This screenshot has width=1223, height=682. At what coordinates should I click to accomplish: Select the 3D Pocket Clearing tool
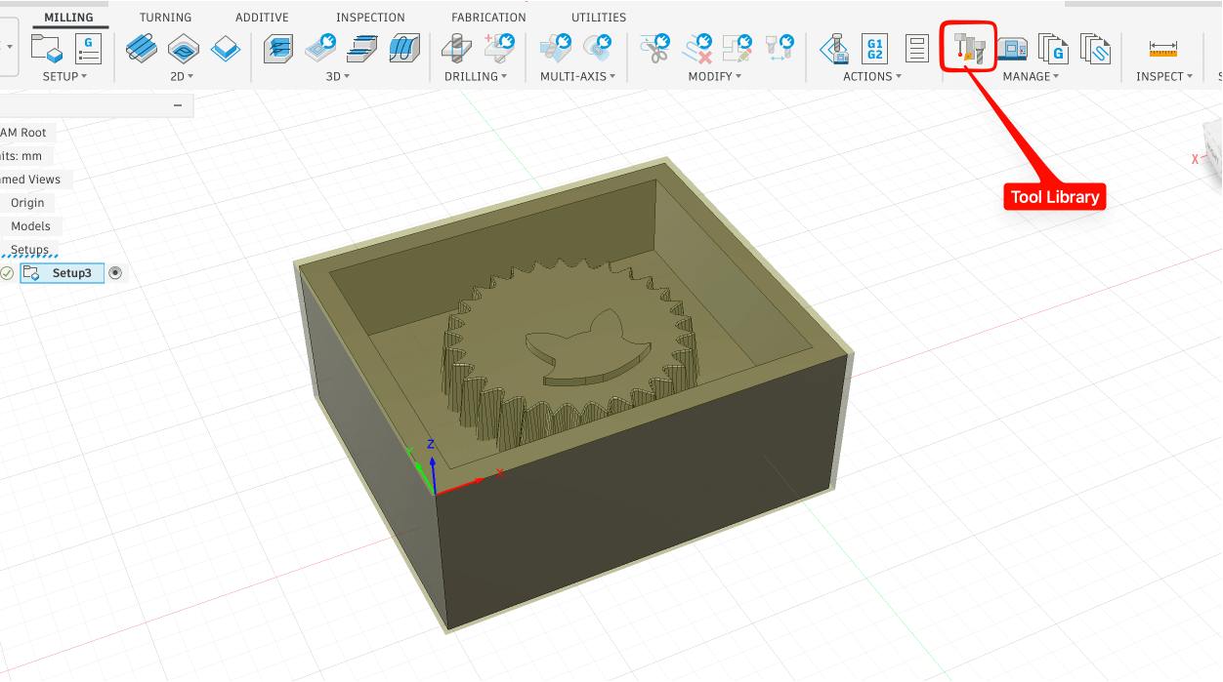321,48
